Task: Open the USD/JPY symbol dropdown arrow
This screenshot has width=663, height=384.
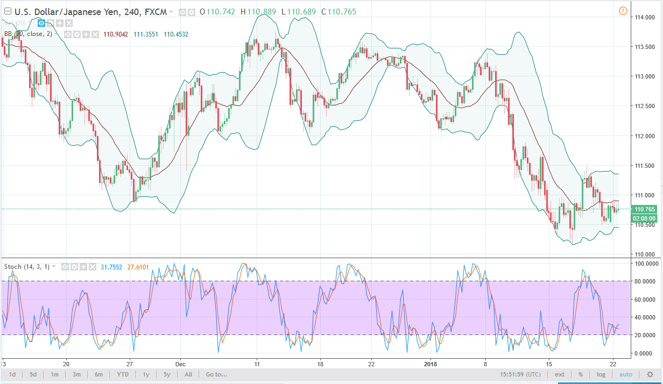Action: point(171,12)
